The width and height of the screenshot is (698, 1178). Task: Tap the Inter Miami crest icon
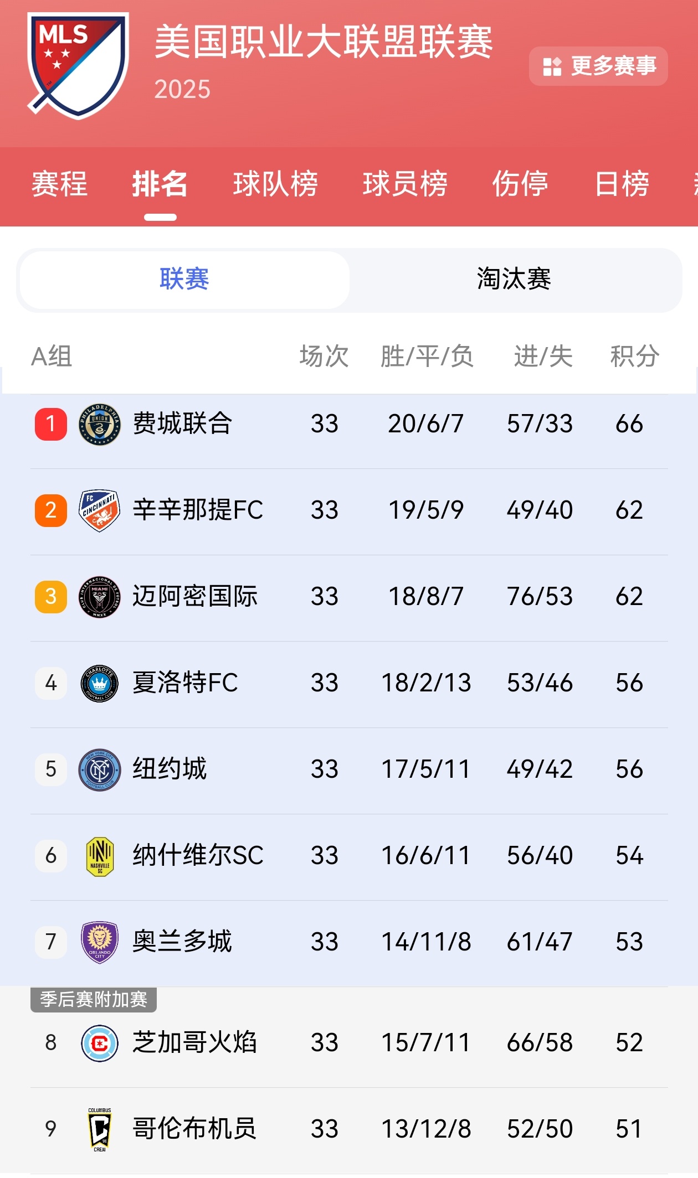(100, 597)
